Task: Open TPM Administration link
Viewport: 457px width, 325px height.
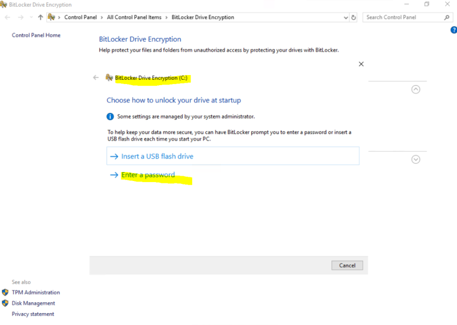Action: [36, 292]
